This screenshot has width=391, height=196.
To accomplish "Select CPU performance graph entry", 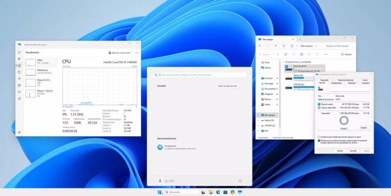I will point(41,62).
